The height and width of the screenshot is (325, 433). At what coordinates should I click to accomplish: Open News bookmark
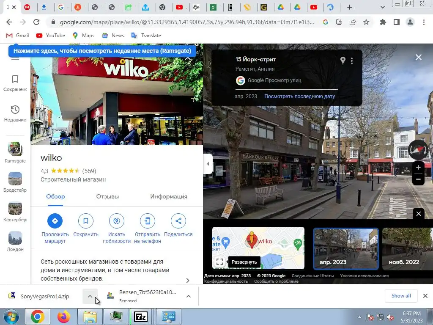113,36
